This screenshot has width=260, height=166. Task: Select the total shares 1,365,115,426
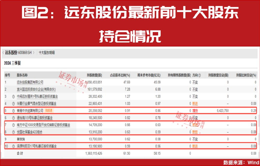coord(94,153)
